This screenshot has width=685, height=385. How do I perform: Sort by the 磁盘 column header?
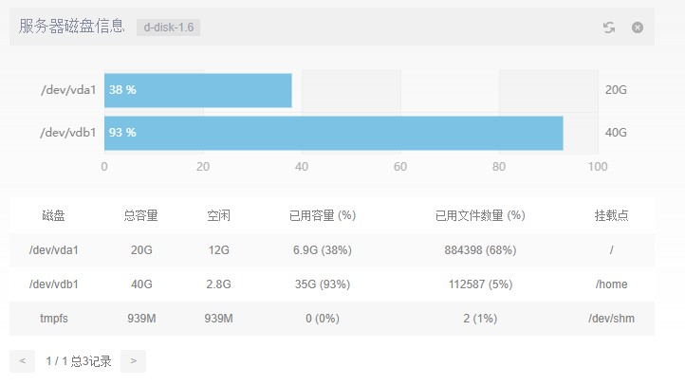54,216
